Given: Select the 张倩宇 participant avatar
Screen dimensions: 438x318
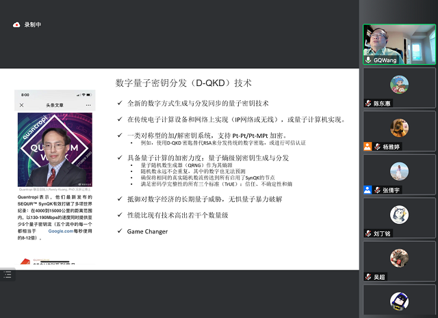Looking at the screenshot, I should pos(399,171).
